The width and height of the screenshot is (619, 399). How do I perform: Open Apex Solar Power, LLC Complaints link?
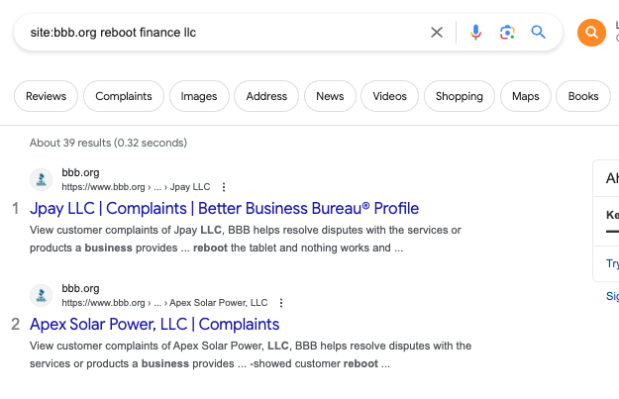[x=155, y=324]
